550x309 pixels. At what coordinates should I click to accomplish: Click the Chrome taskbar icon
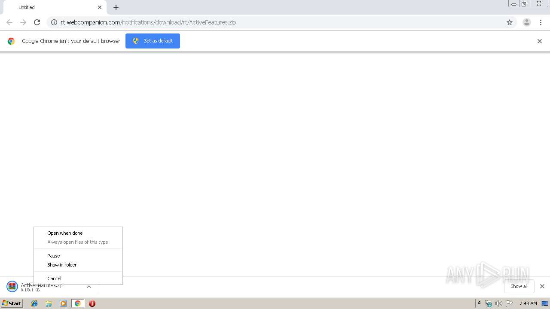click(77, 303)
